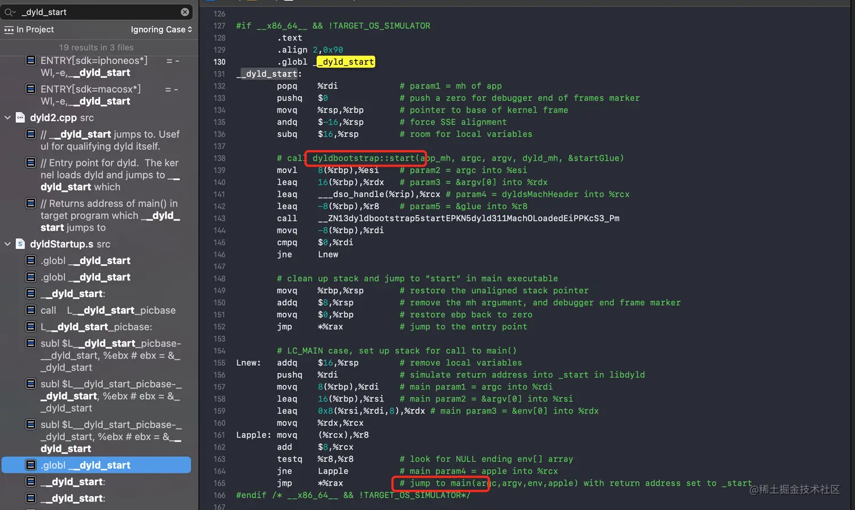Click 'movq %rdx,%rcx' on line 160
This screenshot has width=855, height=510.
point(320,423)
